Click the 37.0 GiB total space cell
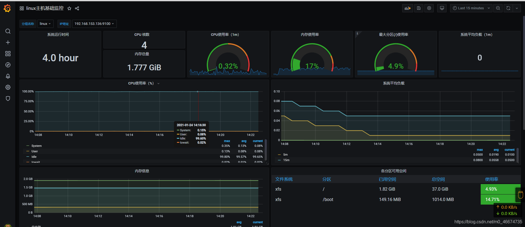The width and height of the screenshot is (525, 227). 440,189
